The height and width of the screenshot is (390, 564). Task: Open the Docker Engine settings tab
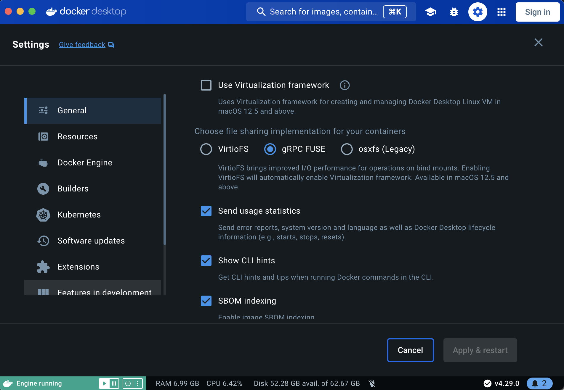(x=93, y=163)
